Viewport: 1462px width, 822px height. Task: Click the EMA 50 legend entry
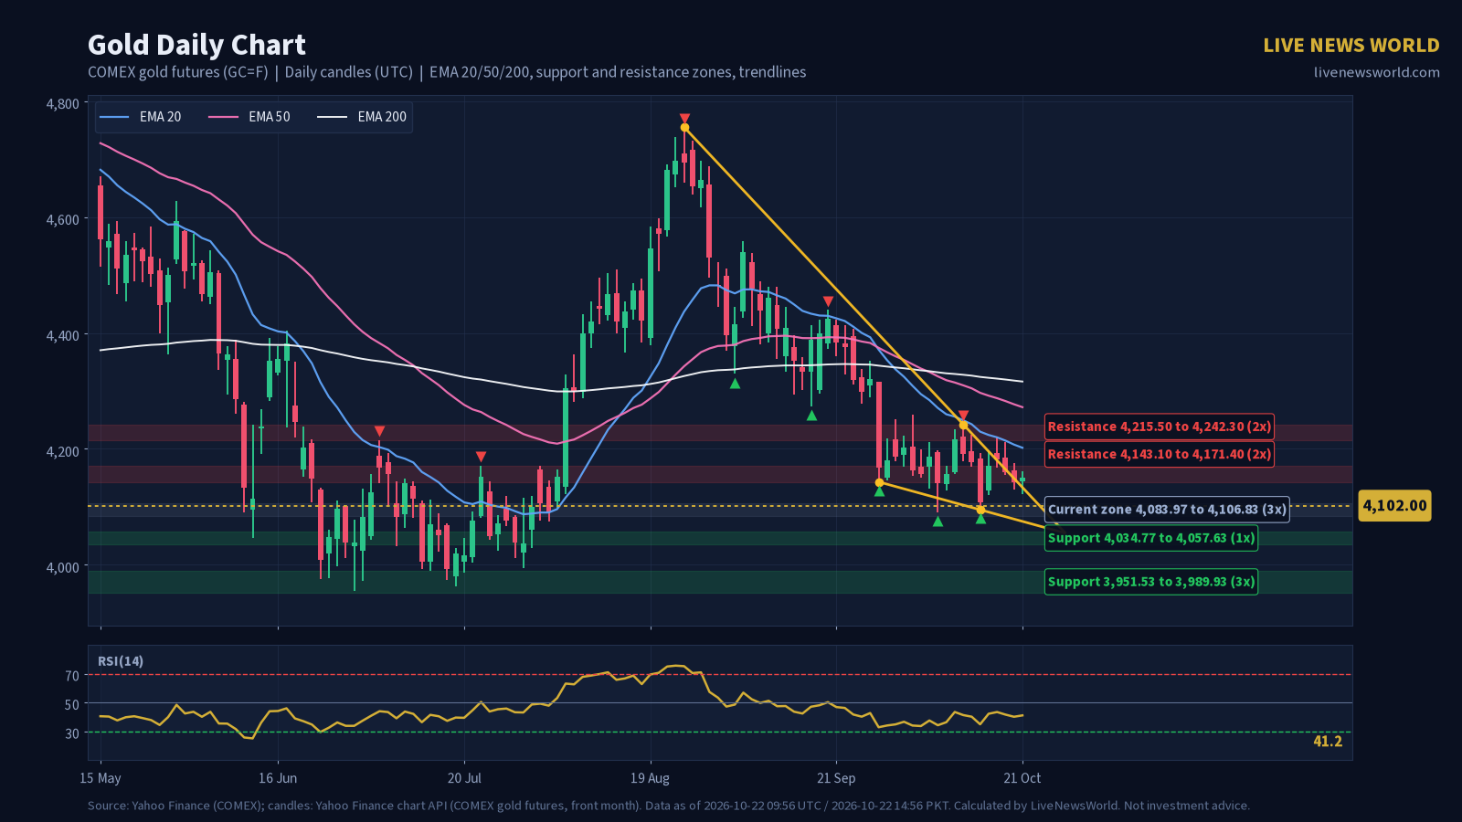click(249, 117)
